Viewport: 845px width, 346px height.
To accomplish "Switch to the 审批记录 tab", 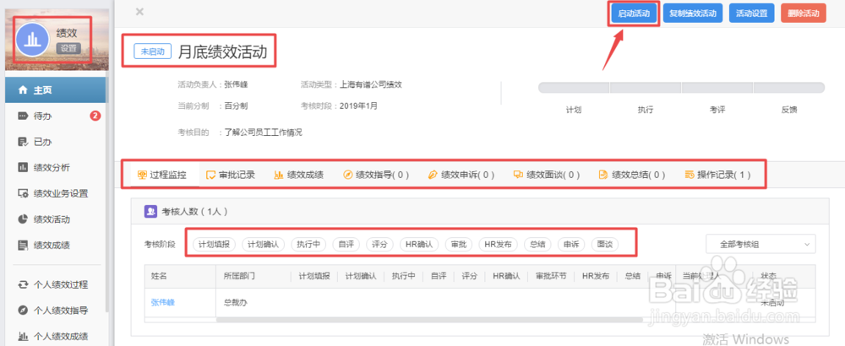I will [x=231, y=175].
